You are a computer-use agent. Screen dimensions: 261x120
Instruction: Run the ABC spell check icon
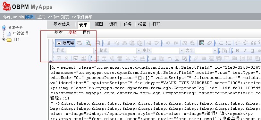157,43
